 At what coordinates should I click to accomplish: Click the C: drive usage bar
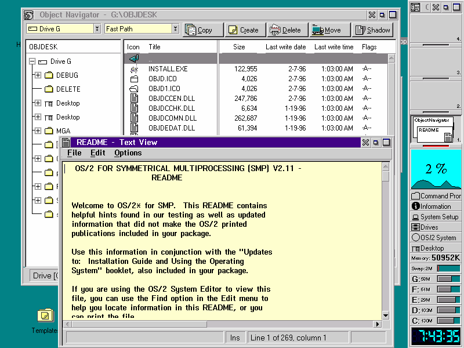pyautogui.click(x=448, y=321)
